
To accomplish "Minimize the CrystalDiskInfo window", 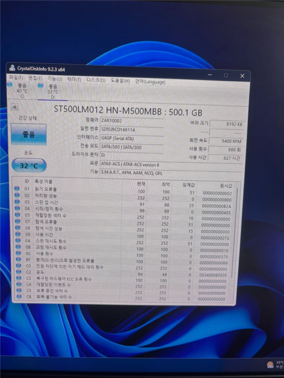I will 210,75.
